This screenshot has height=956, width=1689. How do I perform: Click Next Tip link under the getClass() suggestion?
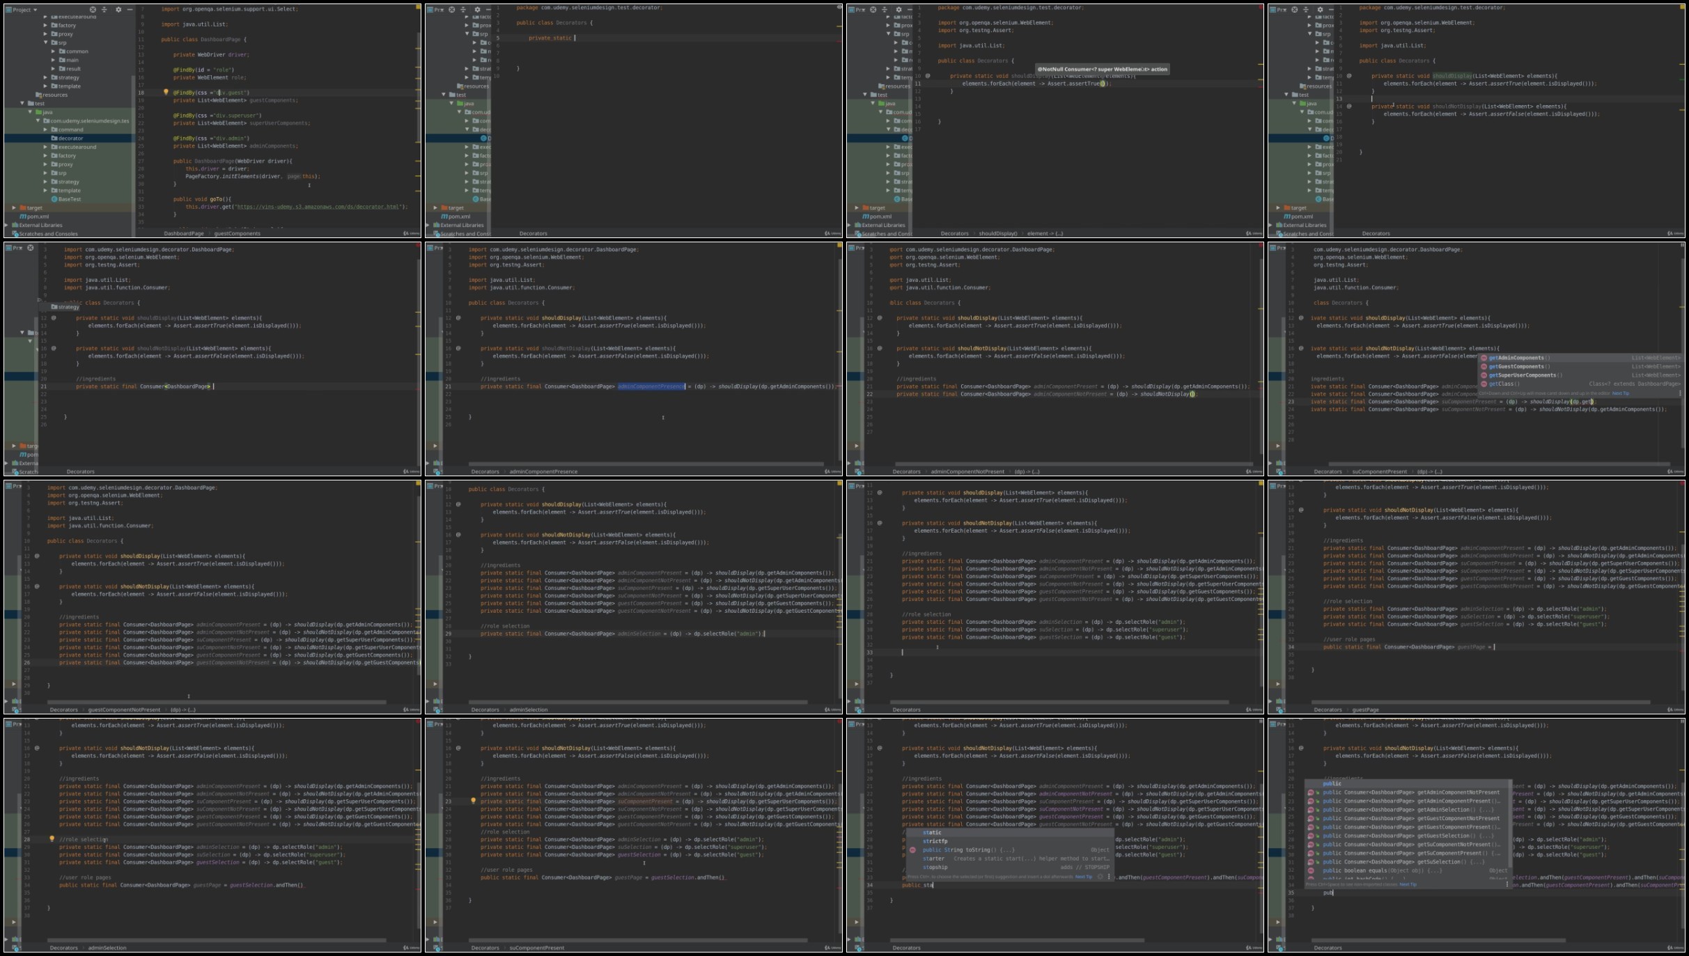(1620, 393)
